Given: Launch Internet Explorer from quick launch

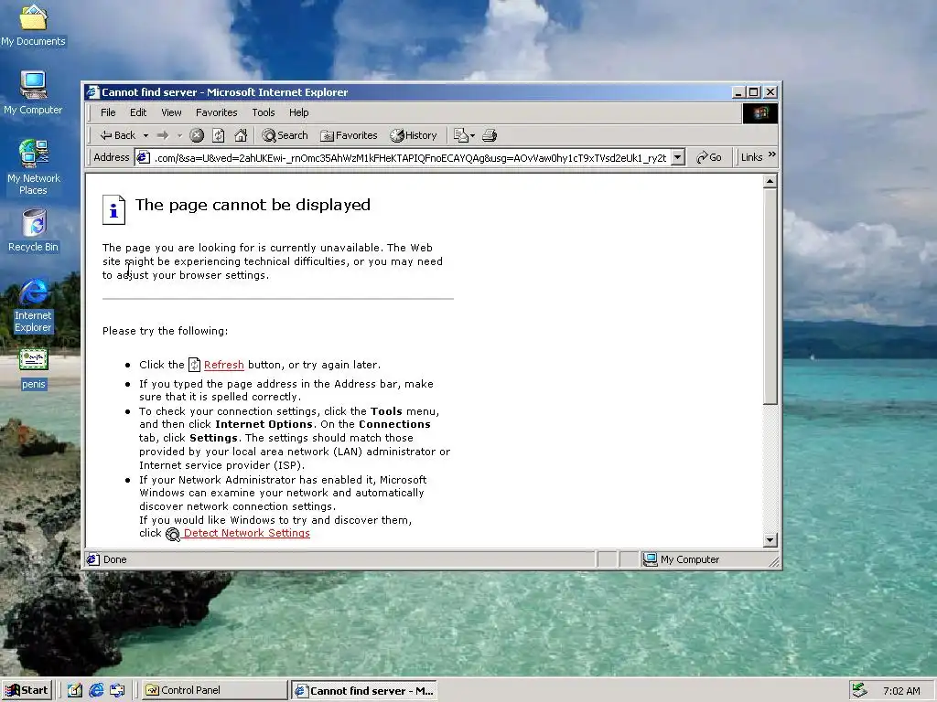Looking at the screenshot, I should click(96, 690).
